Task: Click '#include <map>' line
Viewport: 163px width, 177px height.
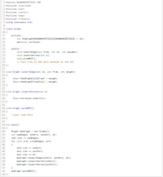Action: pos(15,16)
